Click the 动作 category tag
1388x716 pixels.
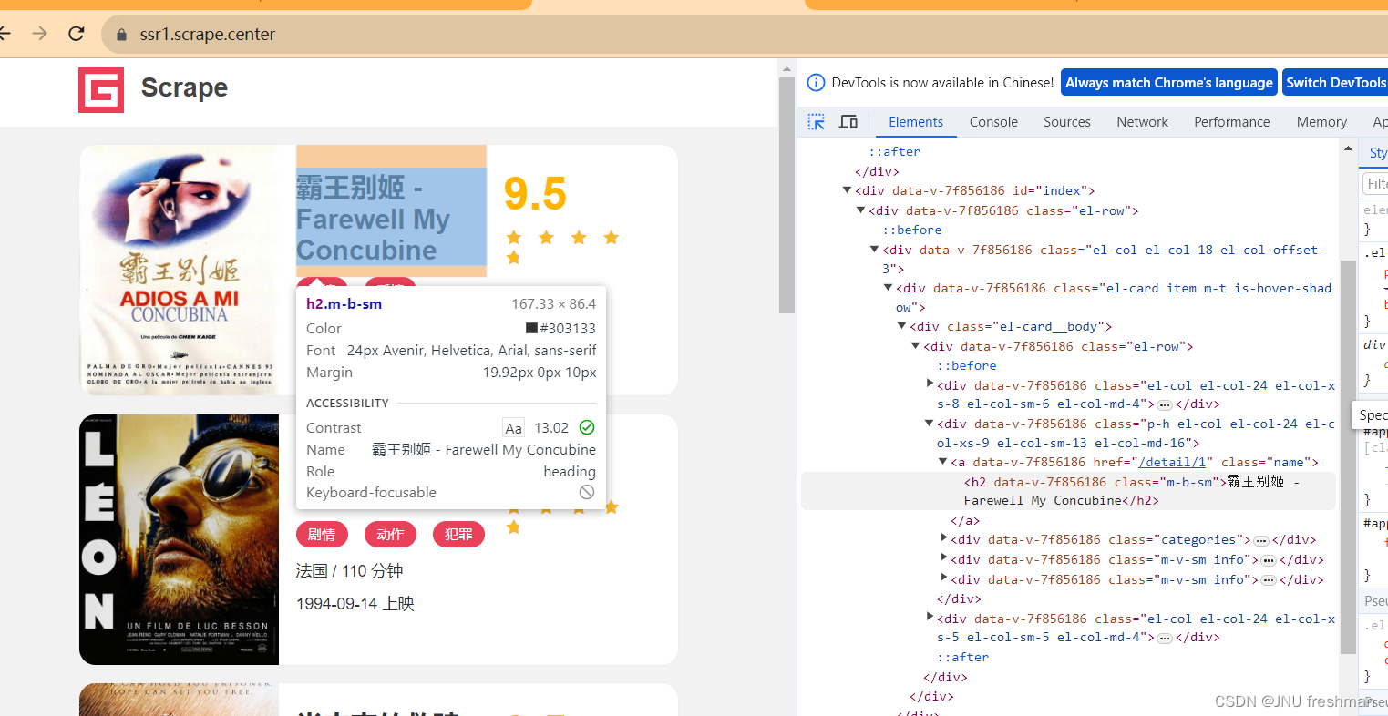pos(390,535)
